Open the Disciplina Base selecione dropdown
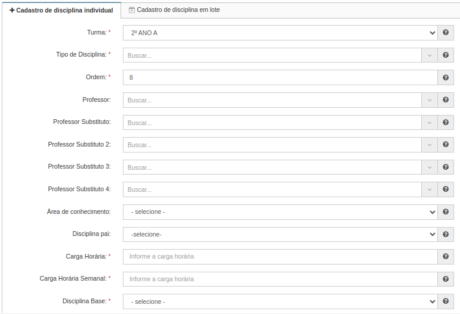Screen dimensions: 460x314 point(280,301)
